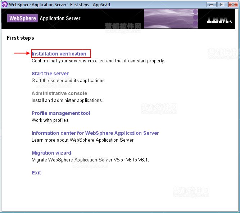Select the Administrative console entry
The width and height of the screenshot is (240, 213).
pos(59,93)
